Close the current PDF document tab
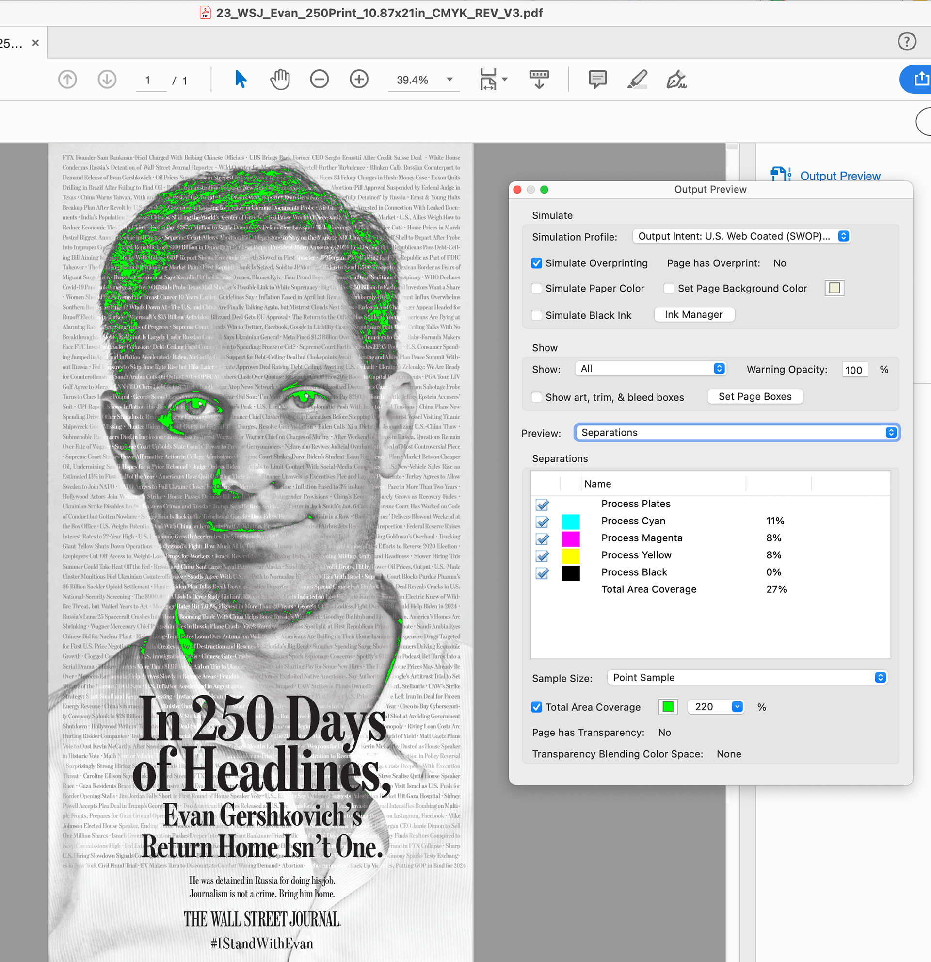931x962 pixels. point(35,43)
